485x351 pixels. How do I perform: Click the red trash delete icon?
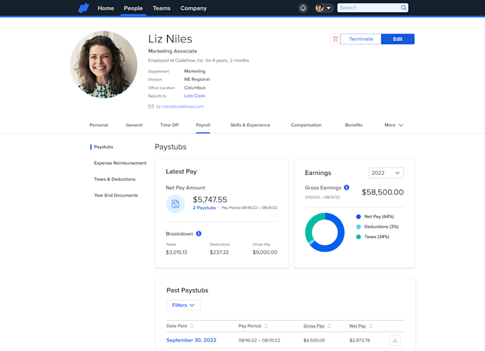pyautogui.click(x=335, y=39)
